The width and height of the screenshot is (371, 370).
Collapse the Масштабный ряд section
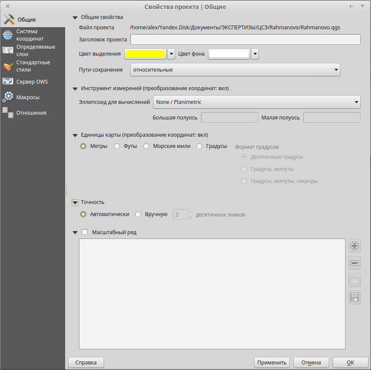(x=75, y=232)
